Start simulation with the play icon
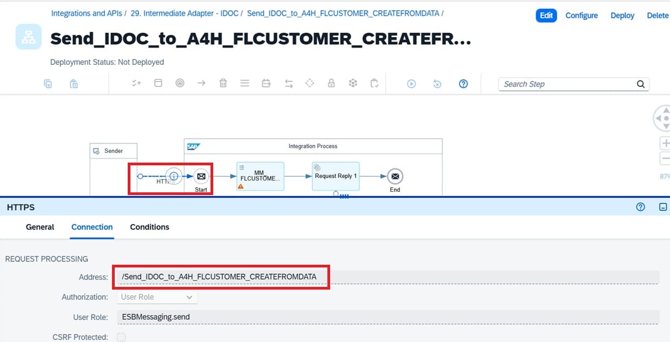The width and height of the screenshot is (670, 342). tap(411, 84)
